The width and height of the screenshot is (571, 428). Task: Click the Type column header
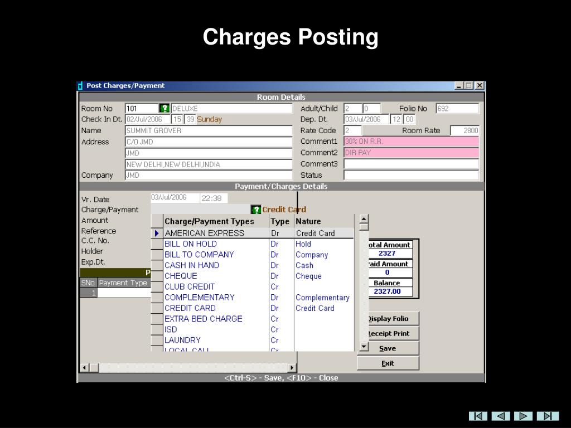(281, 221)
